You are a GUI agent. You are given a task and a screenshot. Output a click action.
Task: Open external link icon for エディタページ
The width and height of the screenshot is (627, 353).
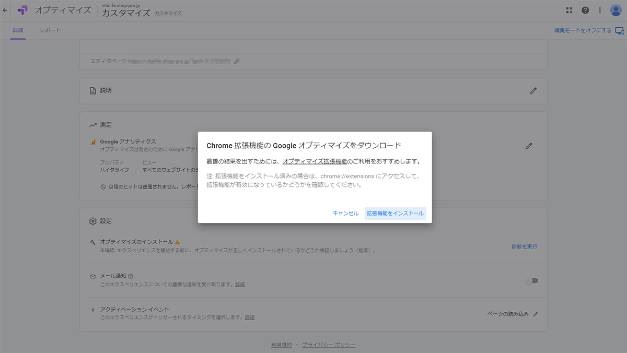tap(237, 61)
